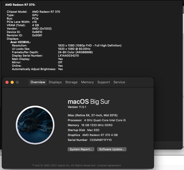Select Device ID value 0x6810
The height and width of the screenshot is (170, 184).
click(37, 32)
